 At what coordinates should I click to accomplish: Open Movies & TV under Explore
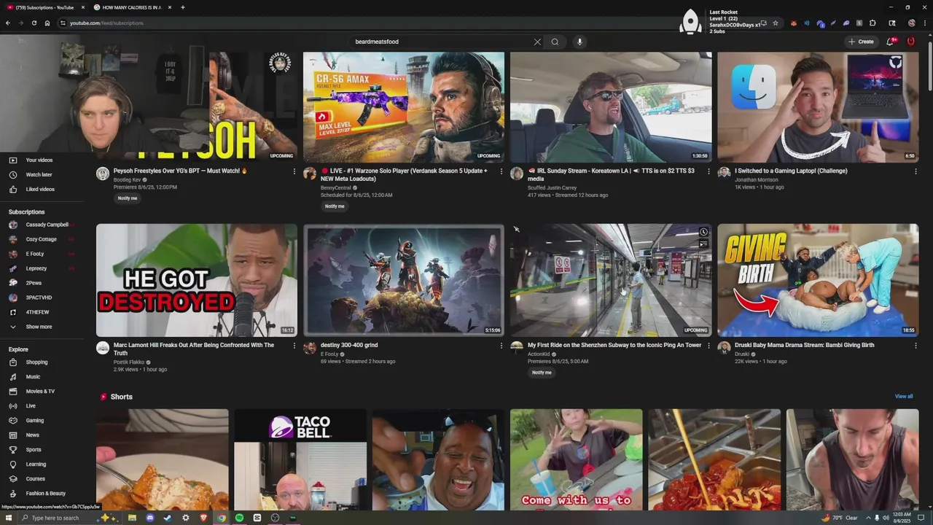42,392
